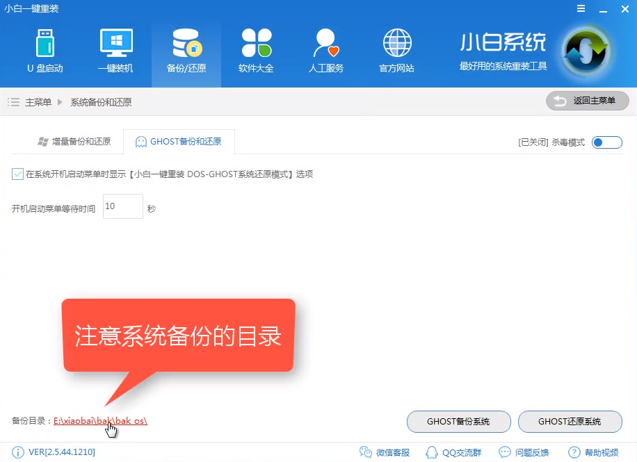The width and height of the screenshot is (637, 462).
Task: Click the 小白系统 circular logo
Action: point(586,50)
